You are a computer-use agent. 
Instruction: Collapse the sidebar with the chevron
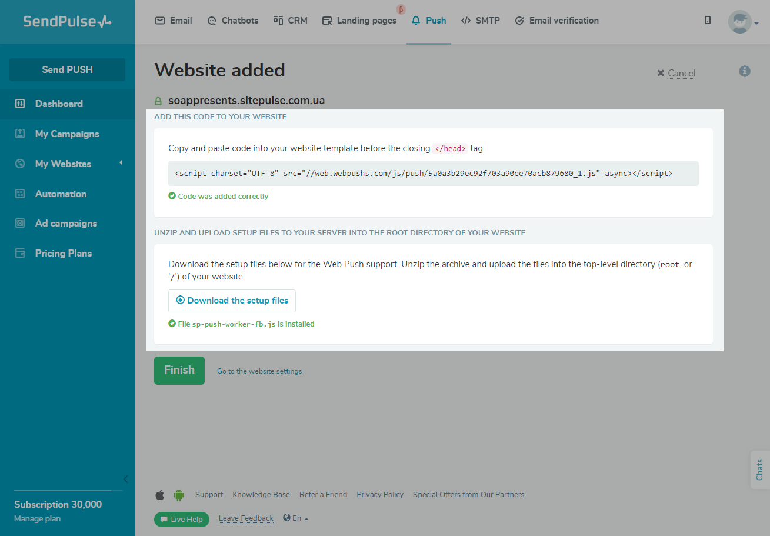(x=125, y=480)
